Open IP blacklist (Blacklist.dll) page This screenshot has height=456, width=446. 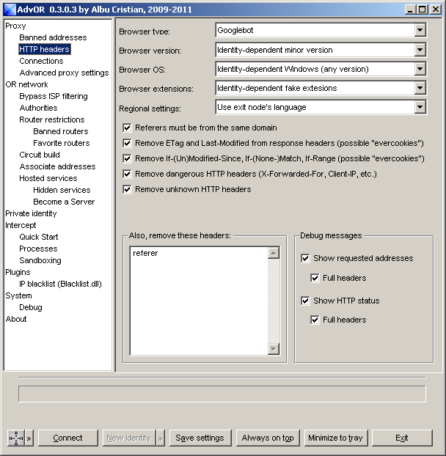tap(60, 284)
